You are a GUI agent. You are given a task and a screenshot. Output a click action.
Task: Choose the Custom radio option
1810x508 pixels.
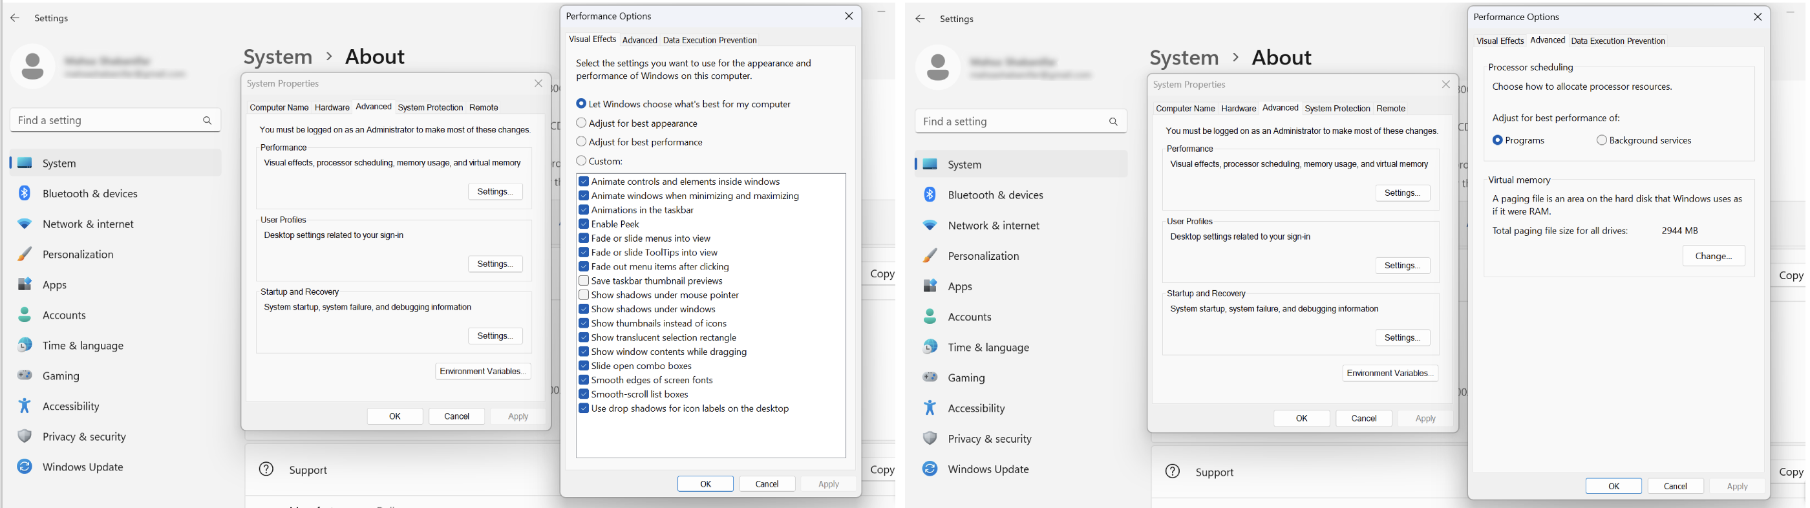(x=581, y=161)
